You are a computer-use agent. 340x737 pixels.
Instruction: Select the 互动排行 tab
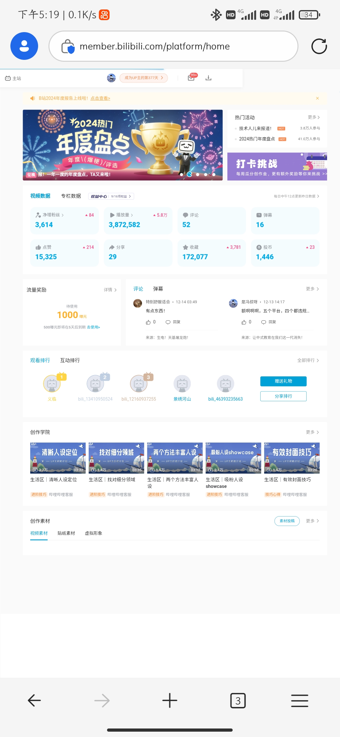coord(70,360)
